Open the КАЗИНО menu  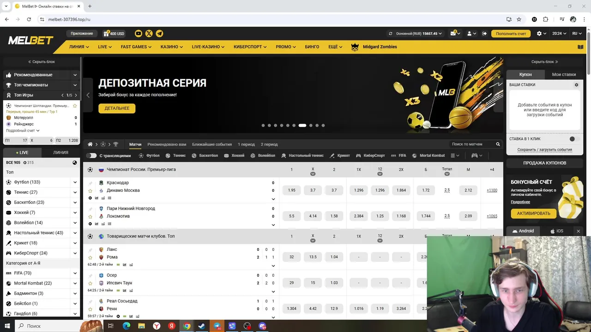(171, 47)
